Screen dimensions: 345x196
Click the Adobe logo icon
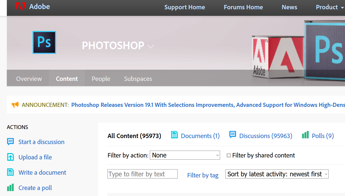coord(21,7)
